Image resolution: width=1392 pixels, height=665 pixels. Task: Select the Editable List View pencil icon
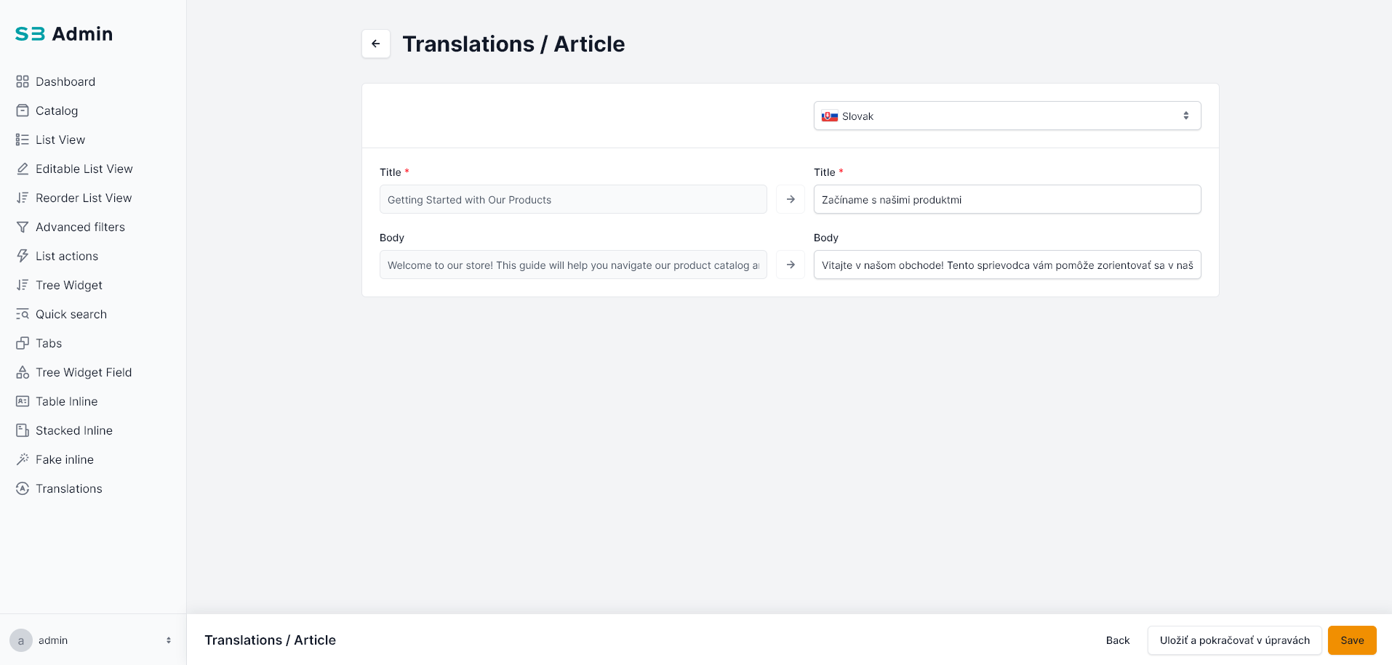[23, 169]
